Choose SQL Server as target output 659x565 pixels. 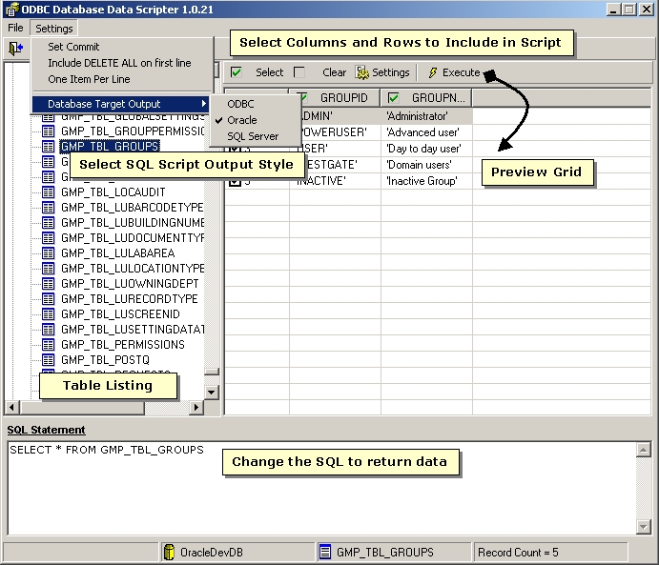[x=253, y=136]
